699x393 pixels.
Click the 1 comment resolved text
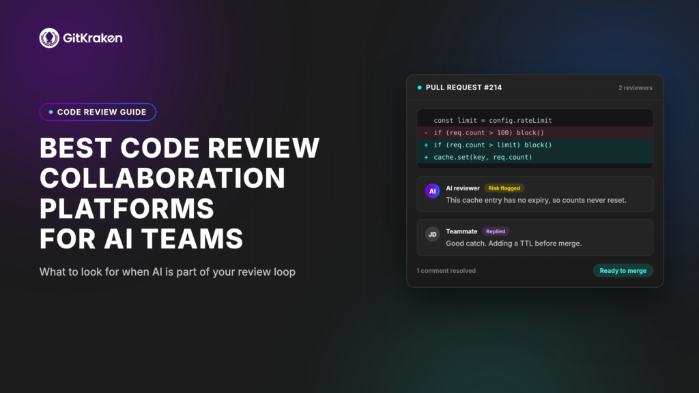(446, 270)
